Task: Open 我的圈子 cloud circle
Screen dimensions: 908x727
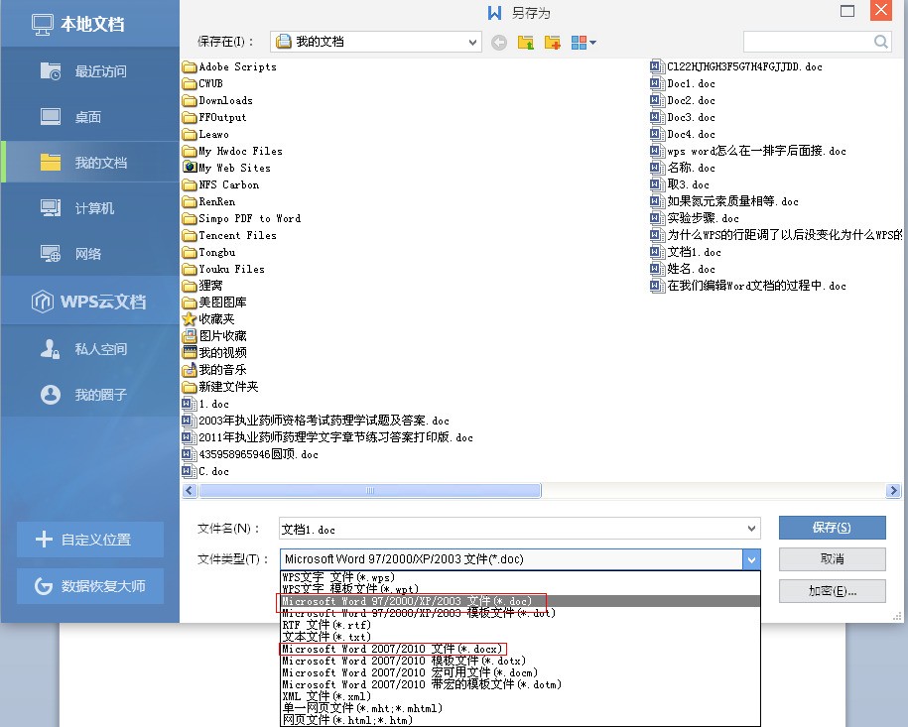Action: pos(89,395)
